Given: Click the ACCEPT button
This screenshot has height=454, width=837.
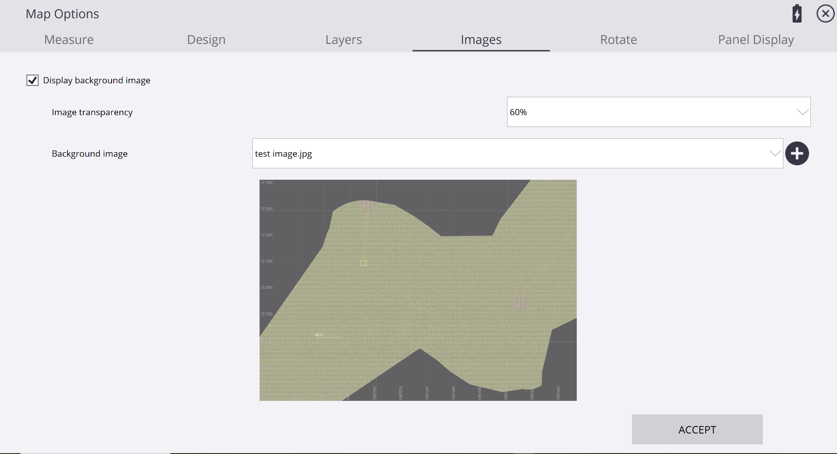Looking at the screenshot, I should 697,429.
